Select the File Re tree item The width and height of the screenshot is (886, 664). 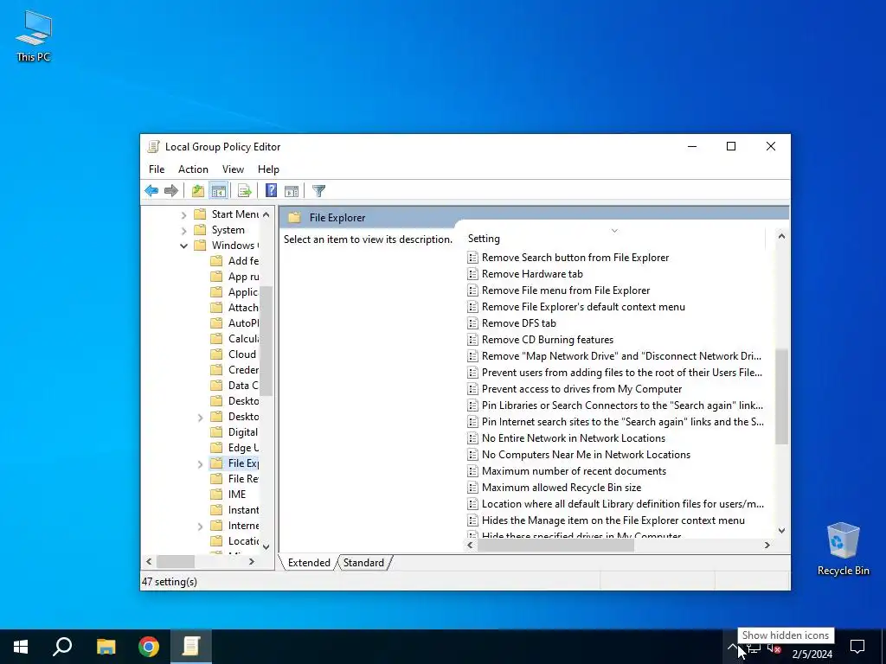(243, 479)
